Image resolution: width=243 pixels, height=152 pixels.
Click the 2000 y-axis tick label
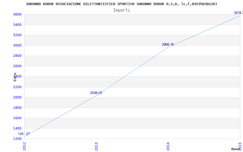point(17,97)
